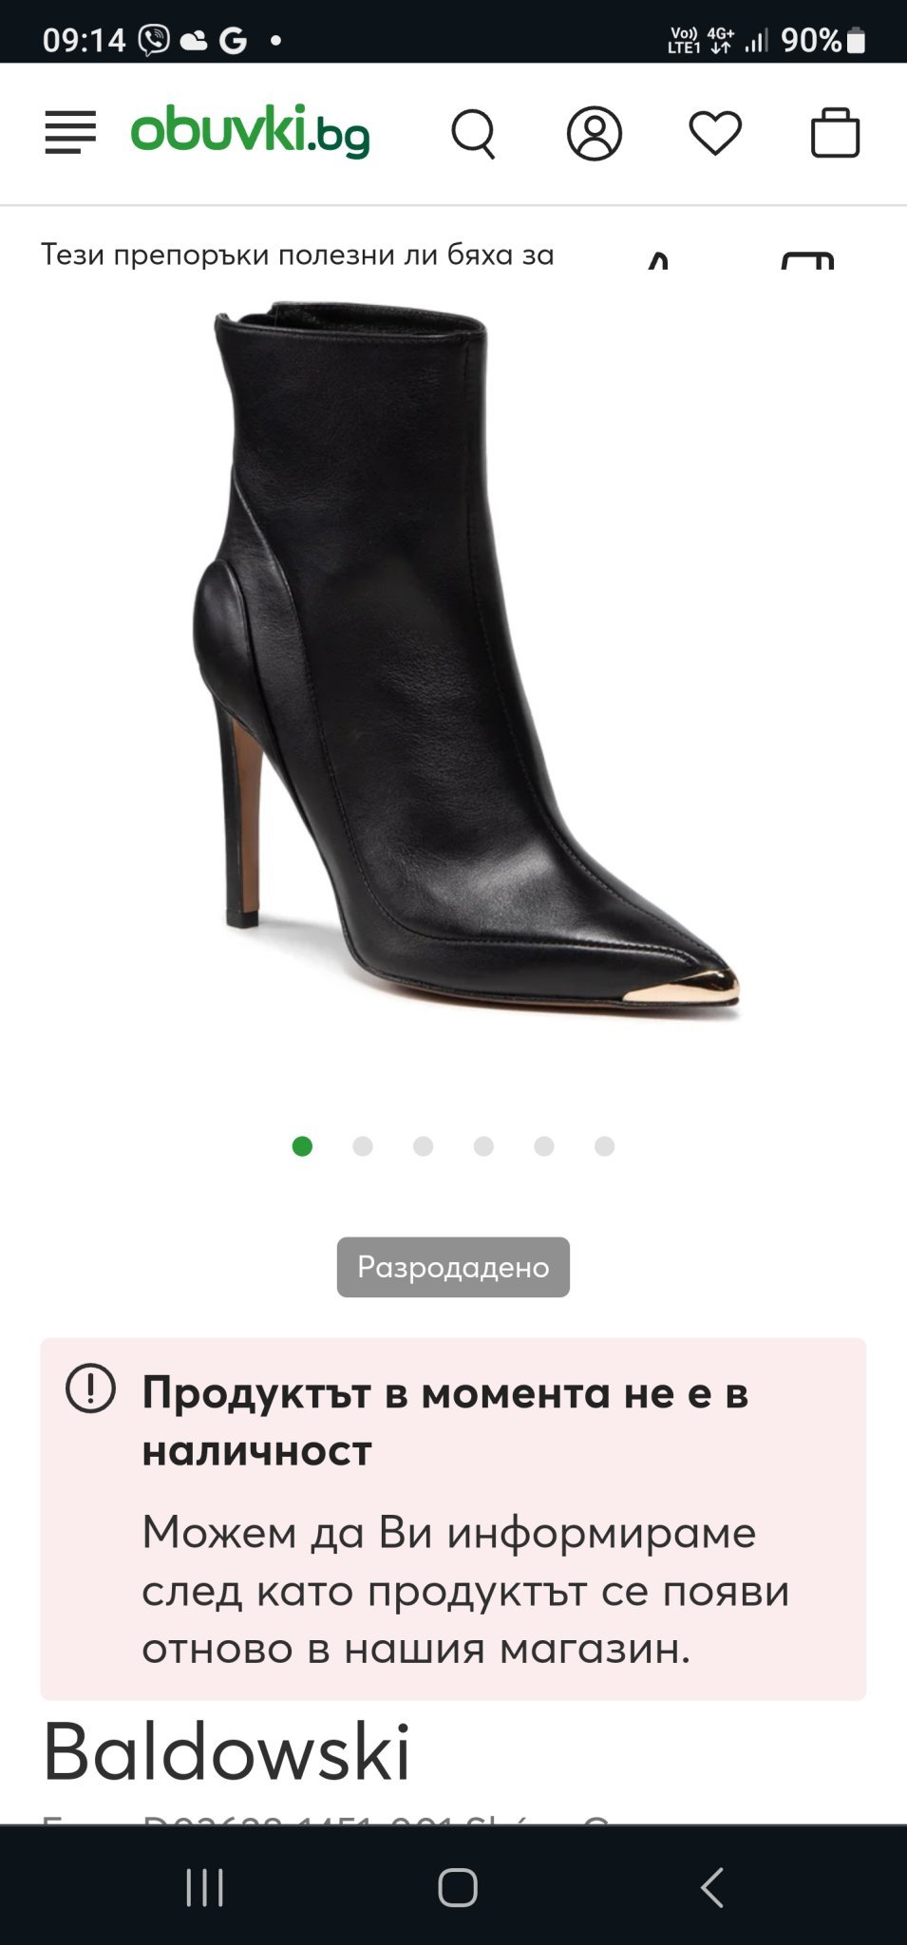Select the third image carousel dot
Image resolution: width=907 pixels, height=1945 pixels.
click(x=424, y=1146)
